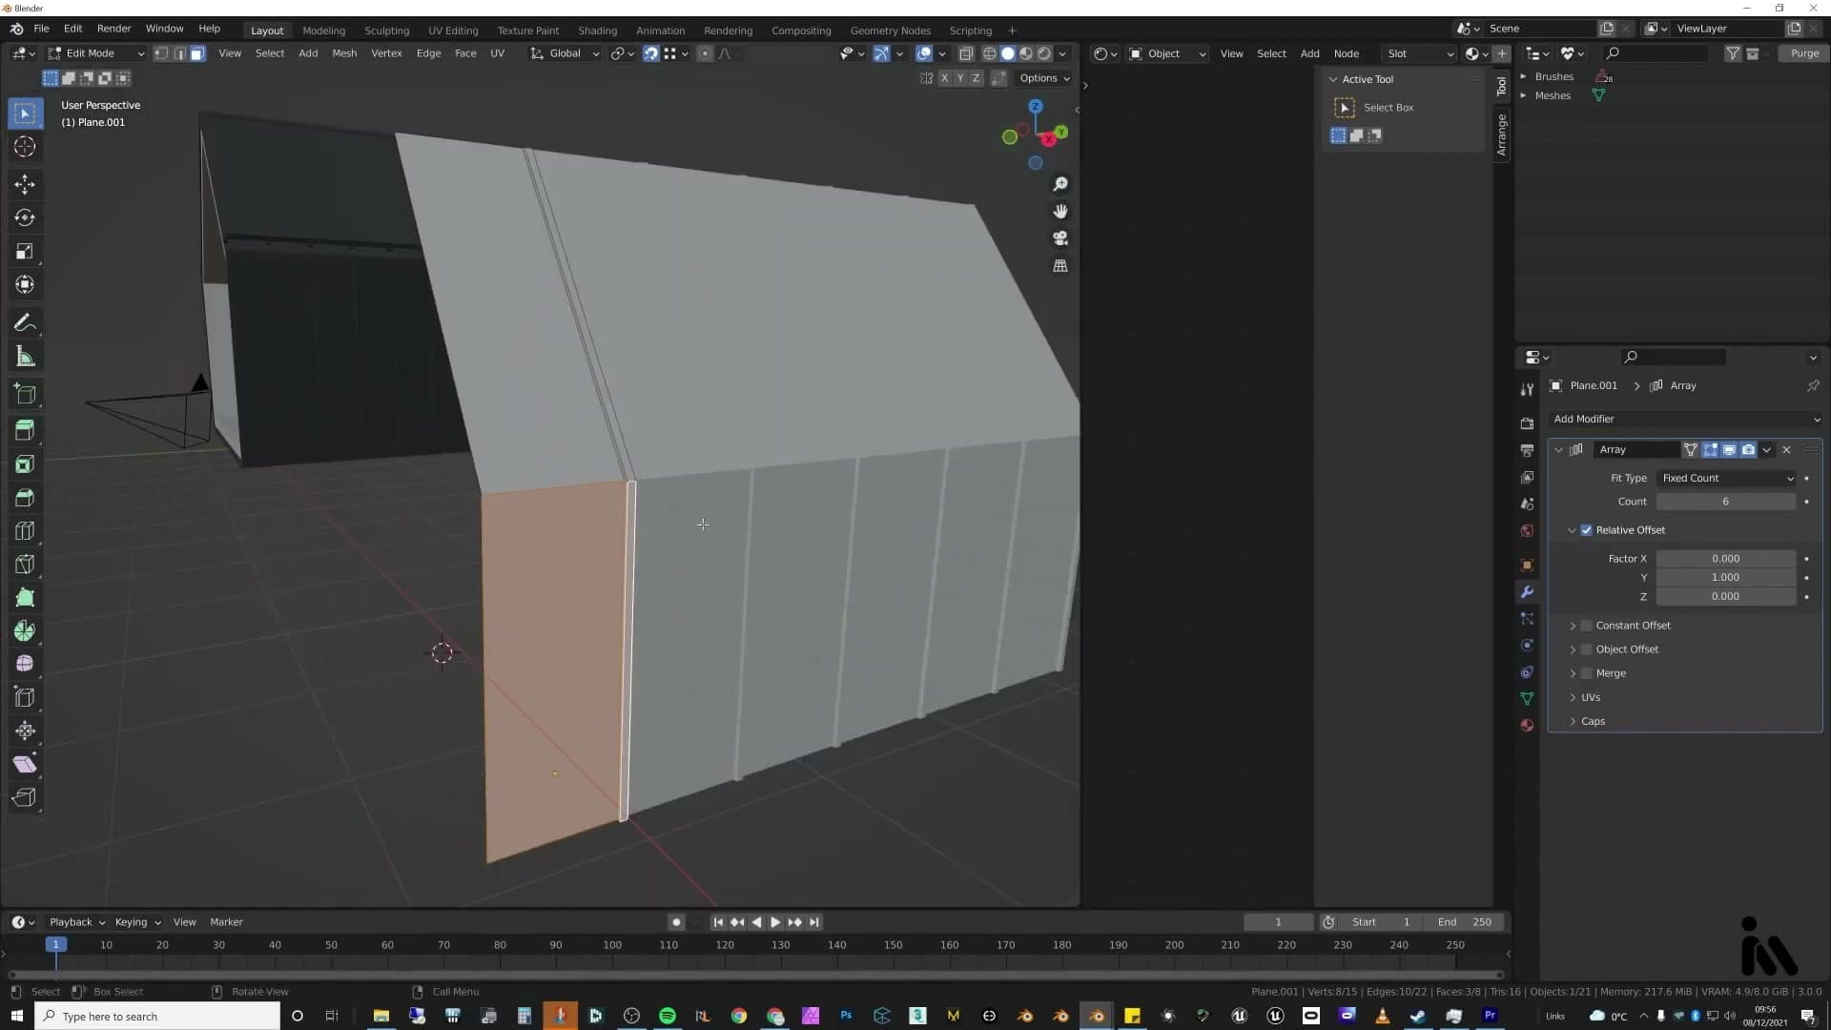Select the Rotate tool
1831x1030 pixels.
pyautogui.click(x=25, y=217)
